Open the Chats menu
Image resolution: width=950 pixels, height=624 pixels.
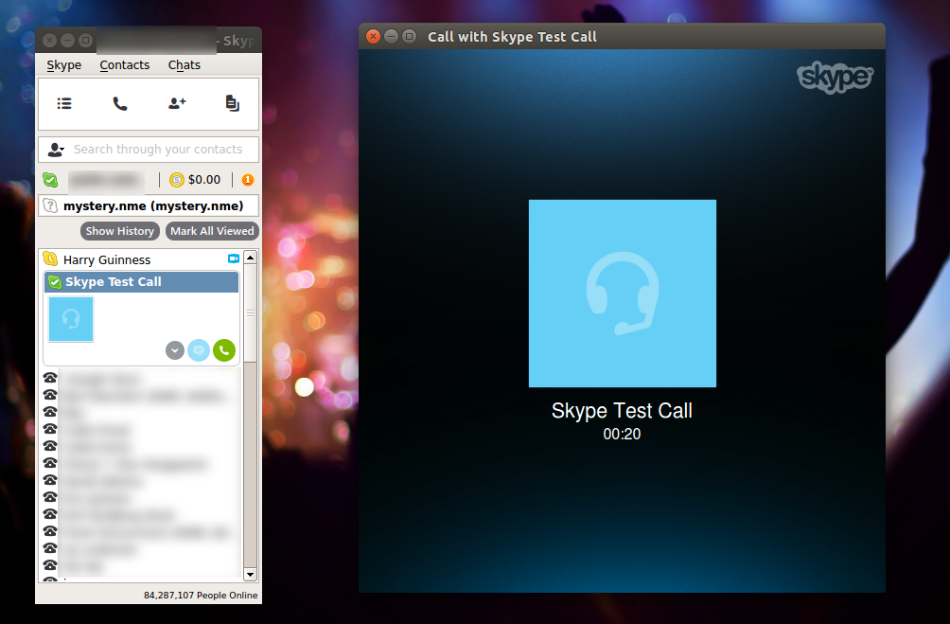pos(185,65)
